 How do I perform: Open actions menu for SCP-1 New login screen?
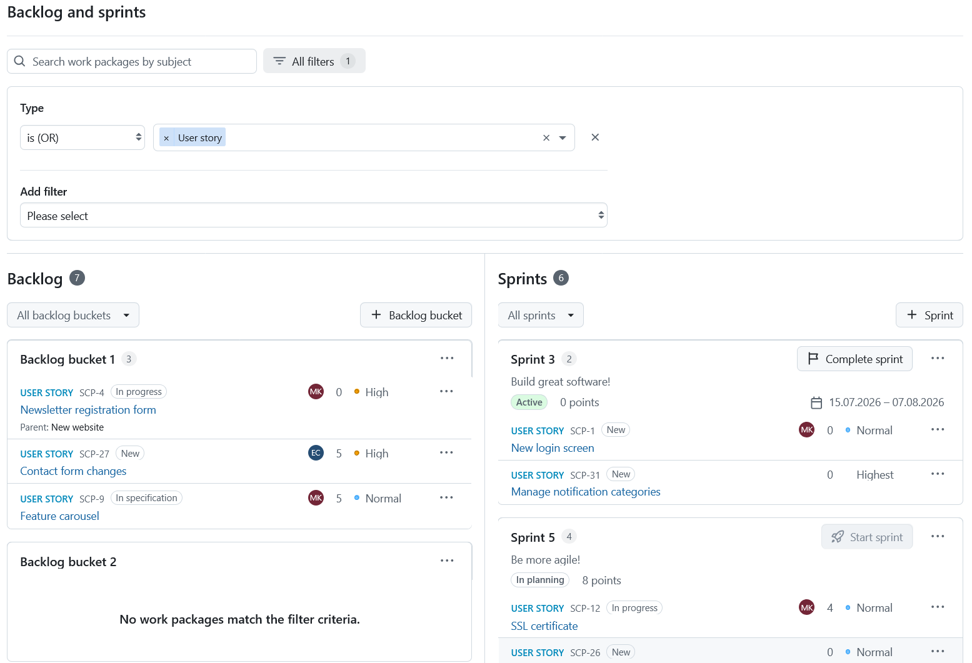click(938, 430)
